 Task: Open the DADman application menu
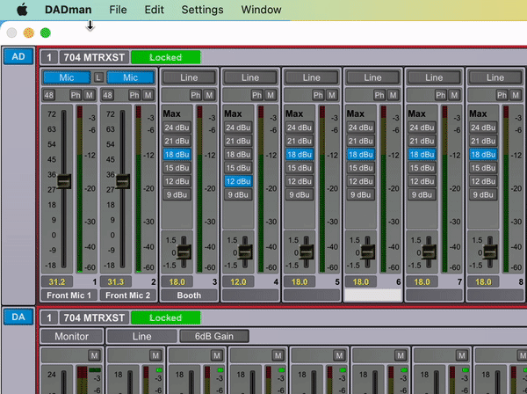coord(69,10)
